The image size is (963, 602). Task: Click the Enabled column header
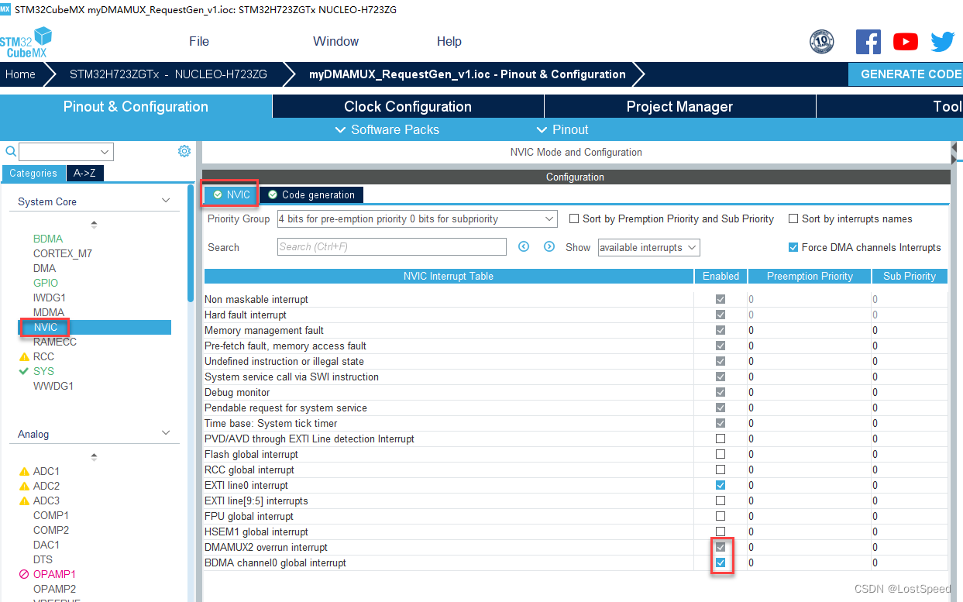pyautogui.click(x=721, y=276)
